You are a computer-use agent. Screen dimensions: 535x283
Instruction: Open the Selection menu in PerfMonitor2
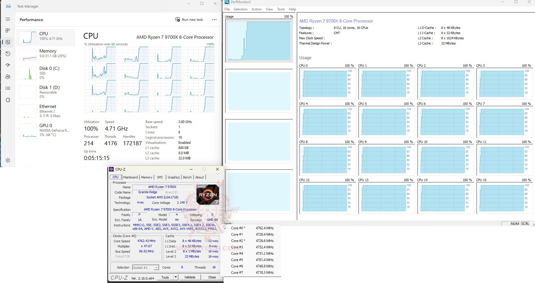point(240,9)
